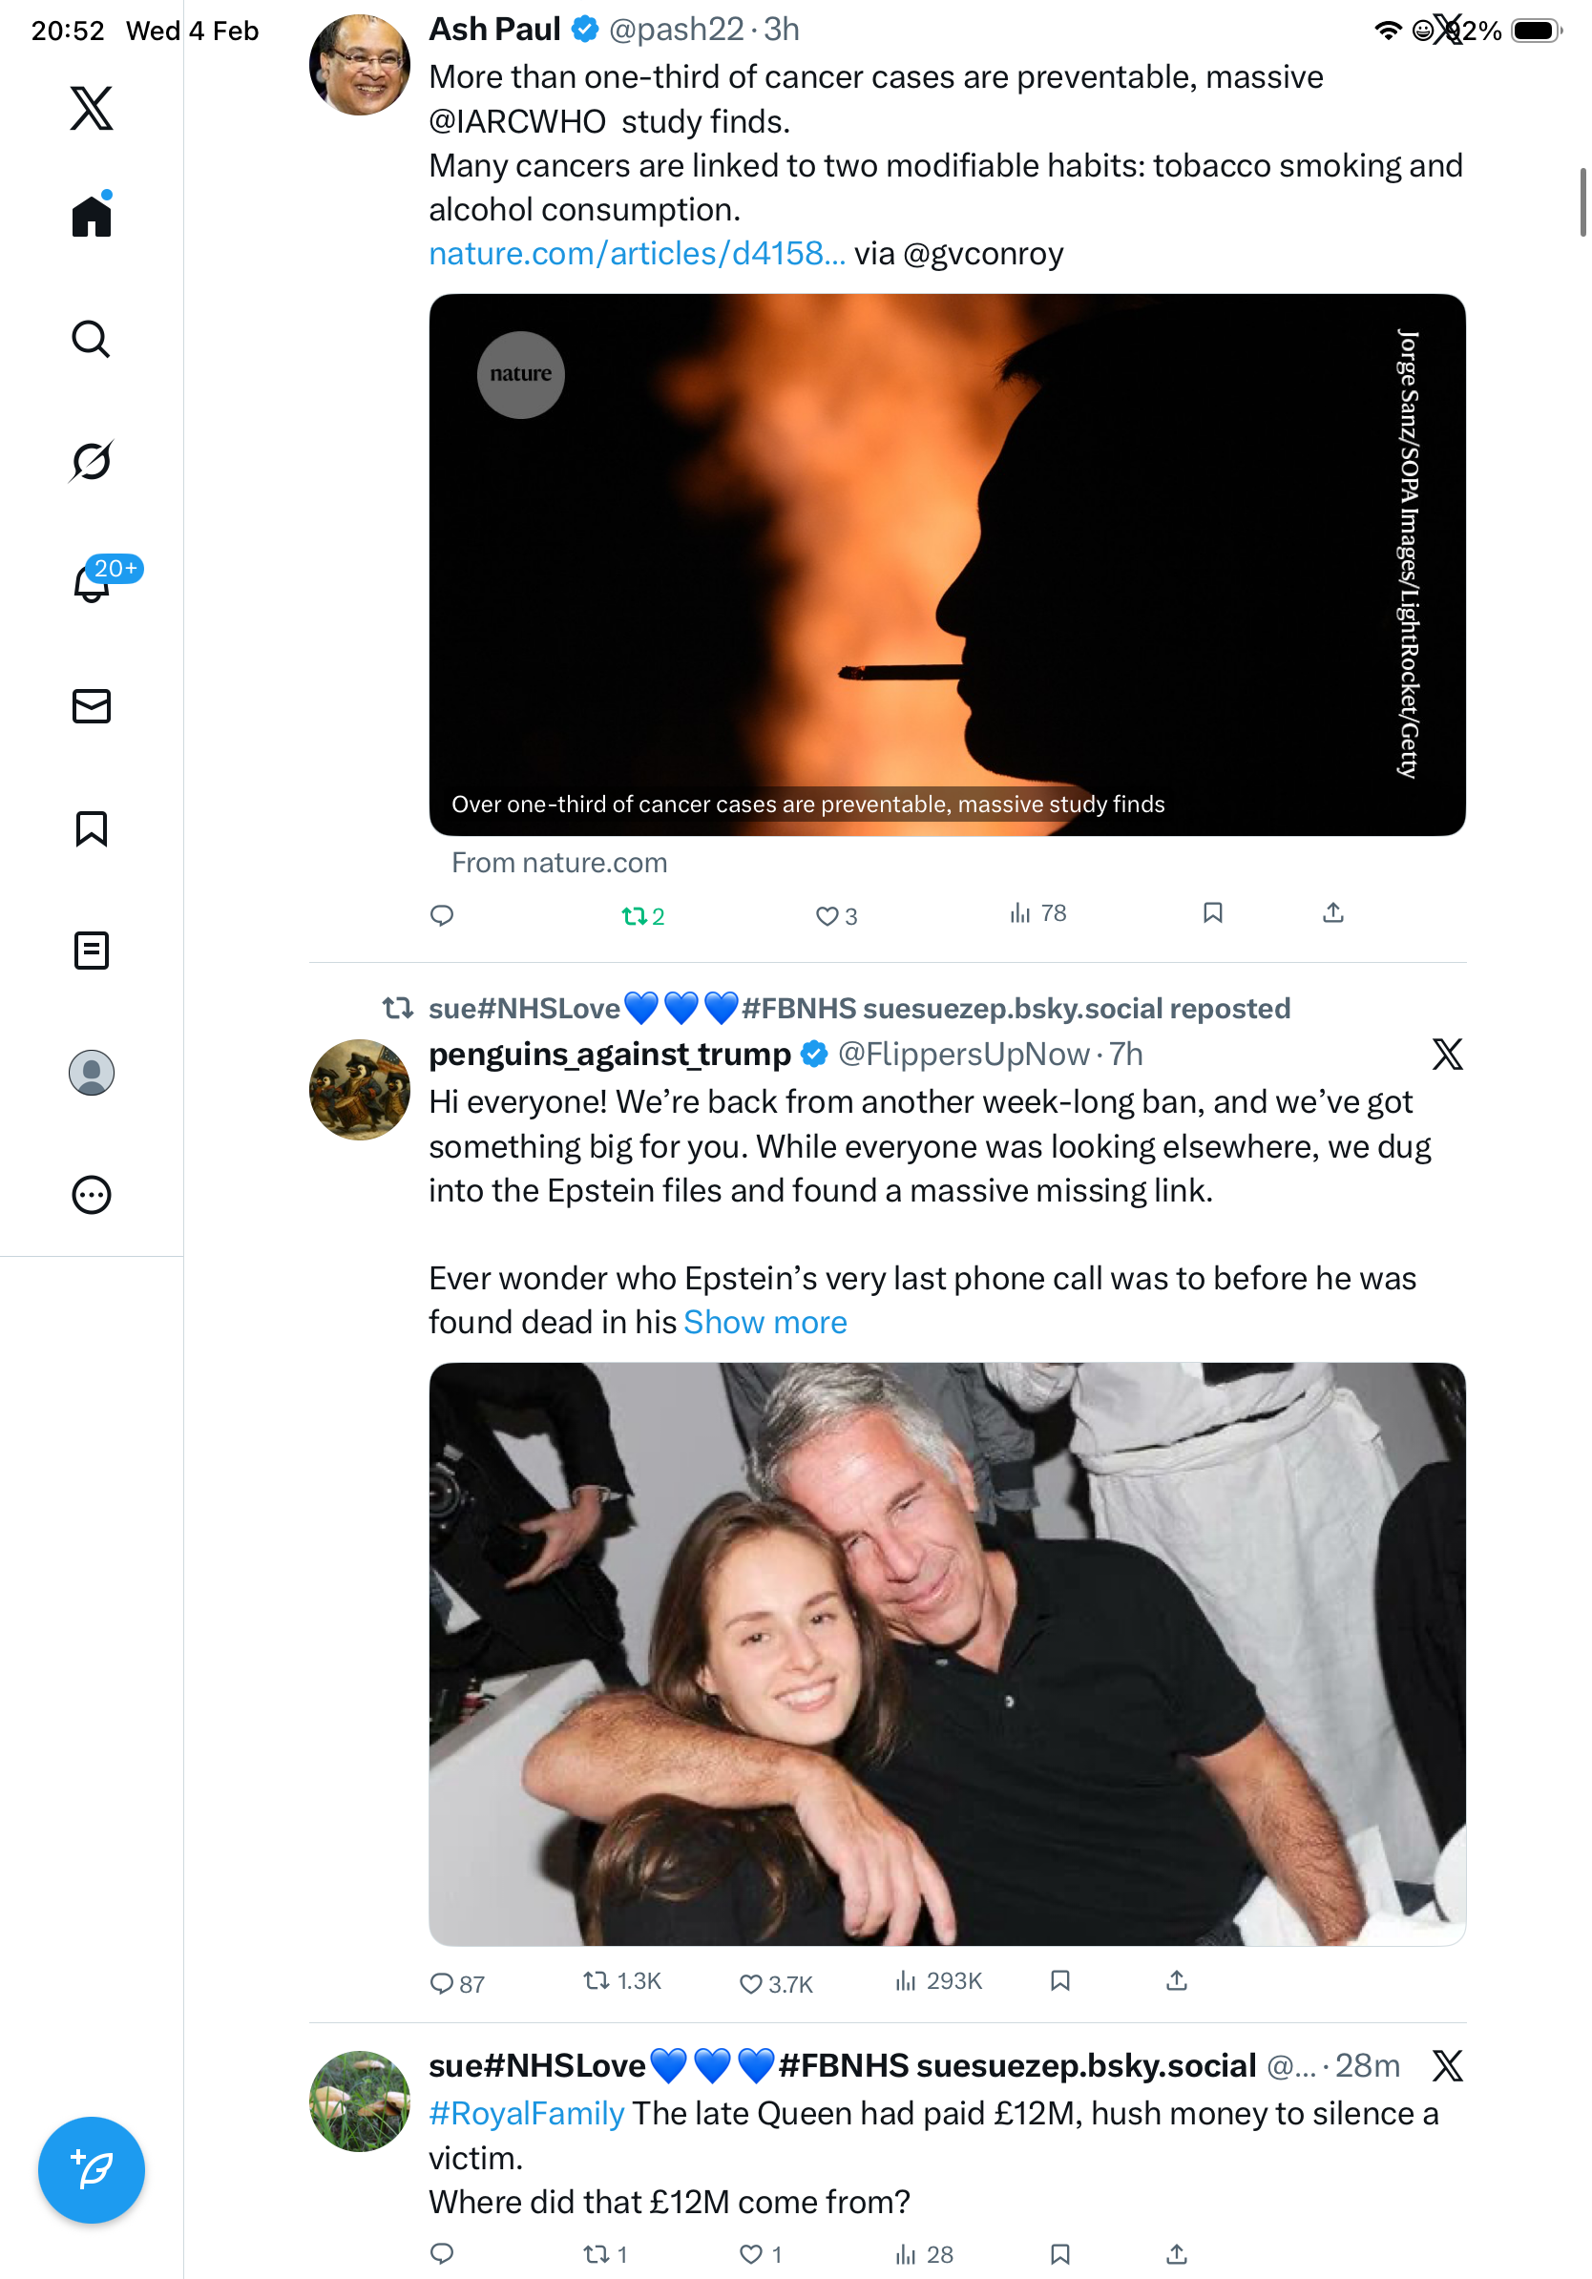The height and width of the screenshot is (2279, 1592).
Task: Open Bookmarks in the sidebar
Action: pyautogui.click(x=92, y=827)
